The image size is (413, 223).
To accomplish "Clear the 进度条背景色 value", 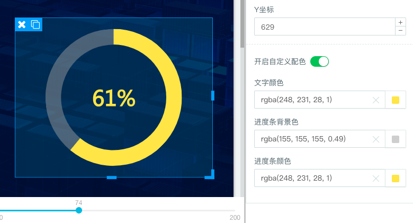I will click(x=376, y=139).
